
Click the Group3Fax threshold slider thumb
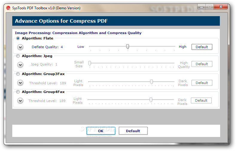(152, 82)
